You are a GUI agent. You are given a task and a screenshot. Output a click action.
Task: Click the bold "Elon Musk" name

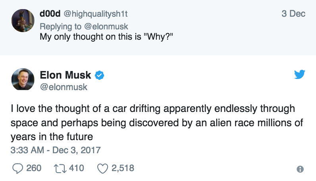pyautogui.click(x=66, y=75)
